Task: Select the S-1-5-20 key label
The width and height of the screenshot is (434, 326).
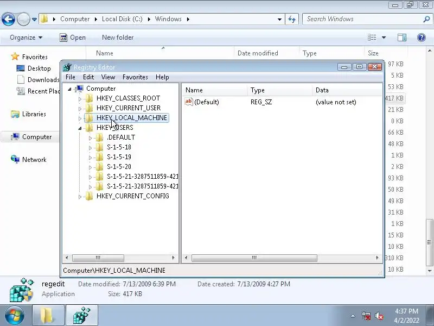Action: (x=119, y=167)
